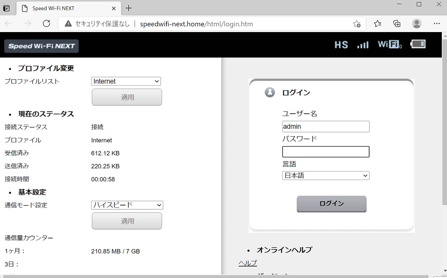Click the 受信済み label

point(17,153)
